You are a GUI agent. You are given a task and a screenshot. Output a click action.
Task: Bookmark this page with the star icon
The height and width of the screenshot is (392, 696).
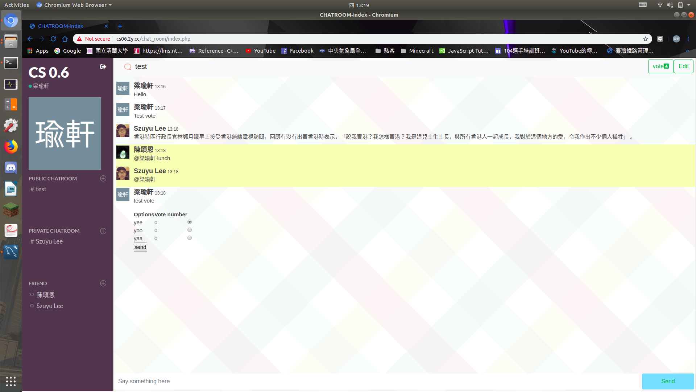pos(646,39)
